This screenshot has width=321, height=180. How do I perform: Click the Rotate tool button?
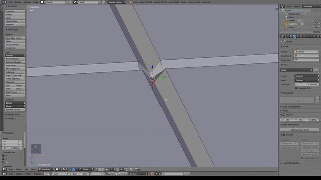pos(15,15)
